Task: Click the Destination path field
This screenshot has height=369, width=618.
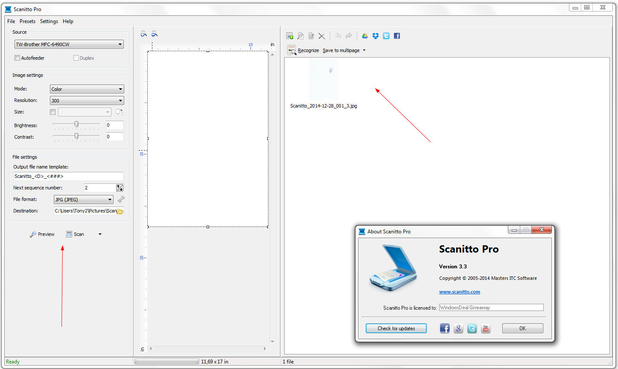Action: point(85,211)
